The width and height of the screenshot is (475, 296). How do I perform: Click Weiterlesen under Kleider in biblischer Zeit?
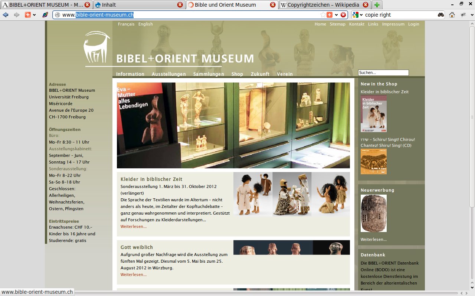[134, 226]
